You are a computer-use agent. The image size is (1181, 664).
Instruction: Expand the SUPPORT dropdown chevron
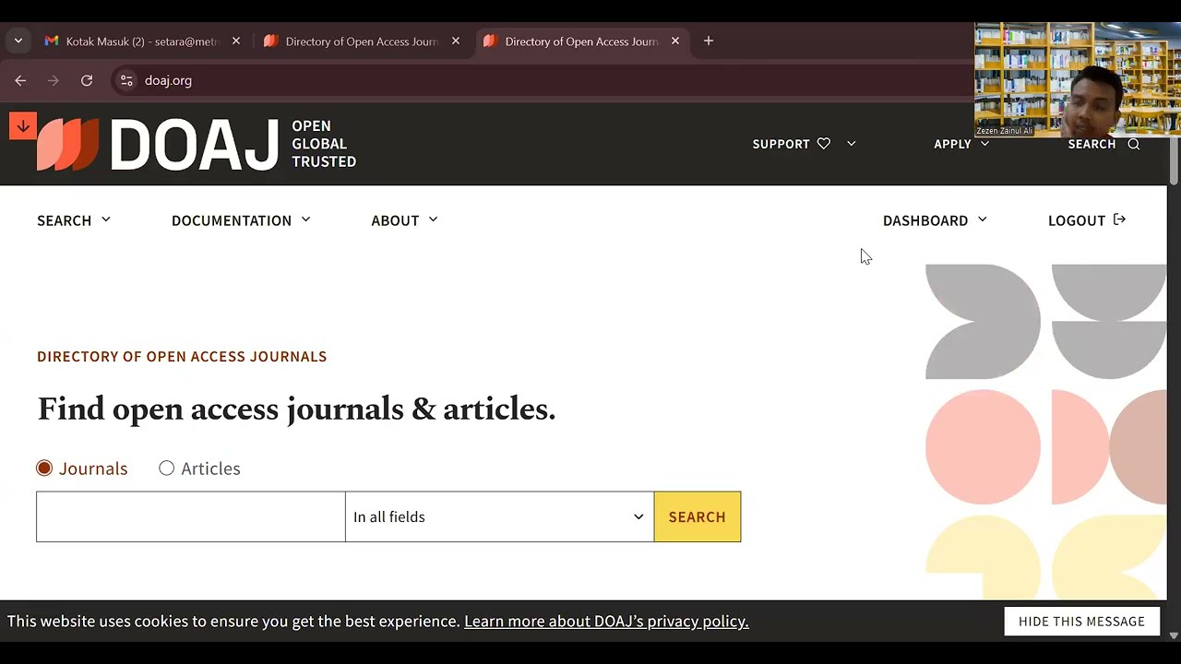pyautogui.click(x=851, y=144)
